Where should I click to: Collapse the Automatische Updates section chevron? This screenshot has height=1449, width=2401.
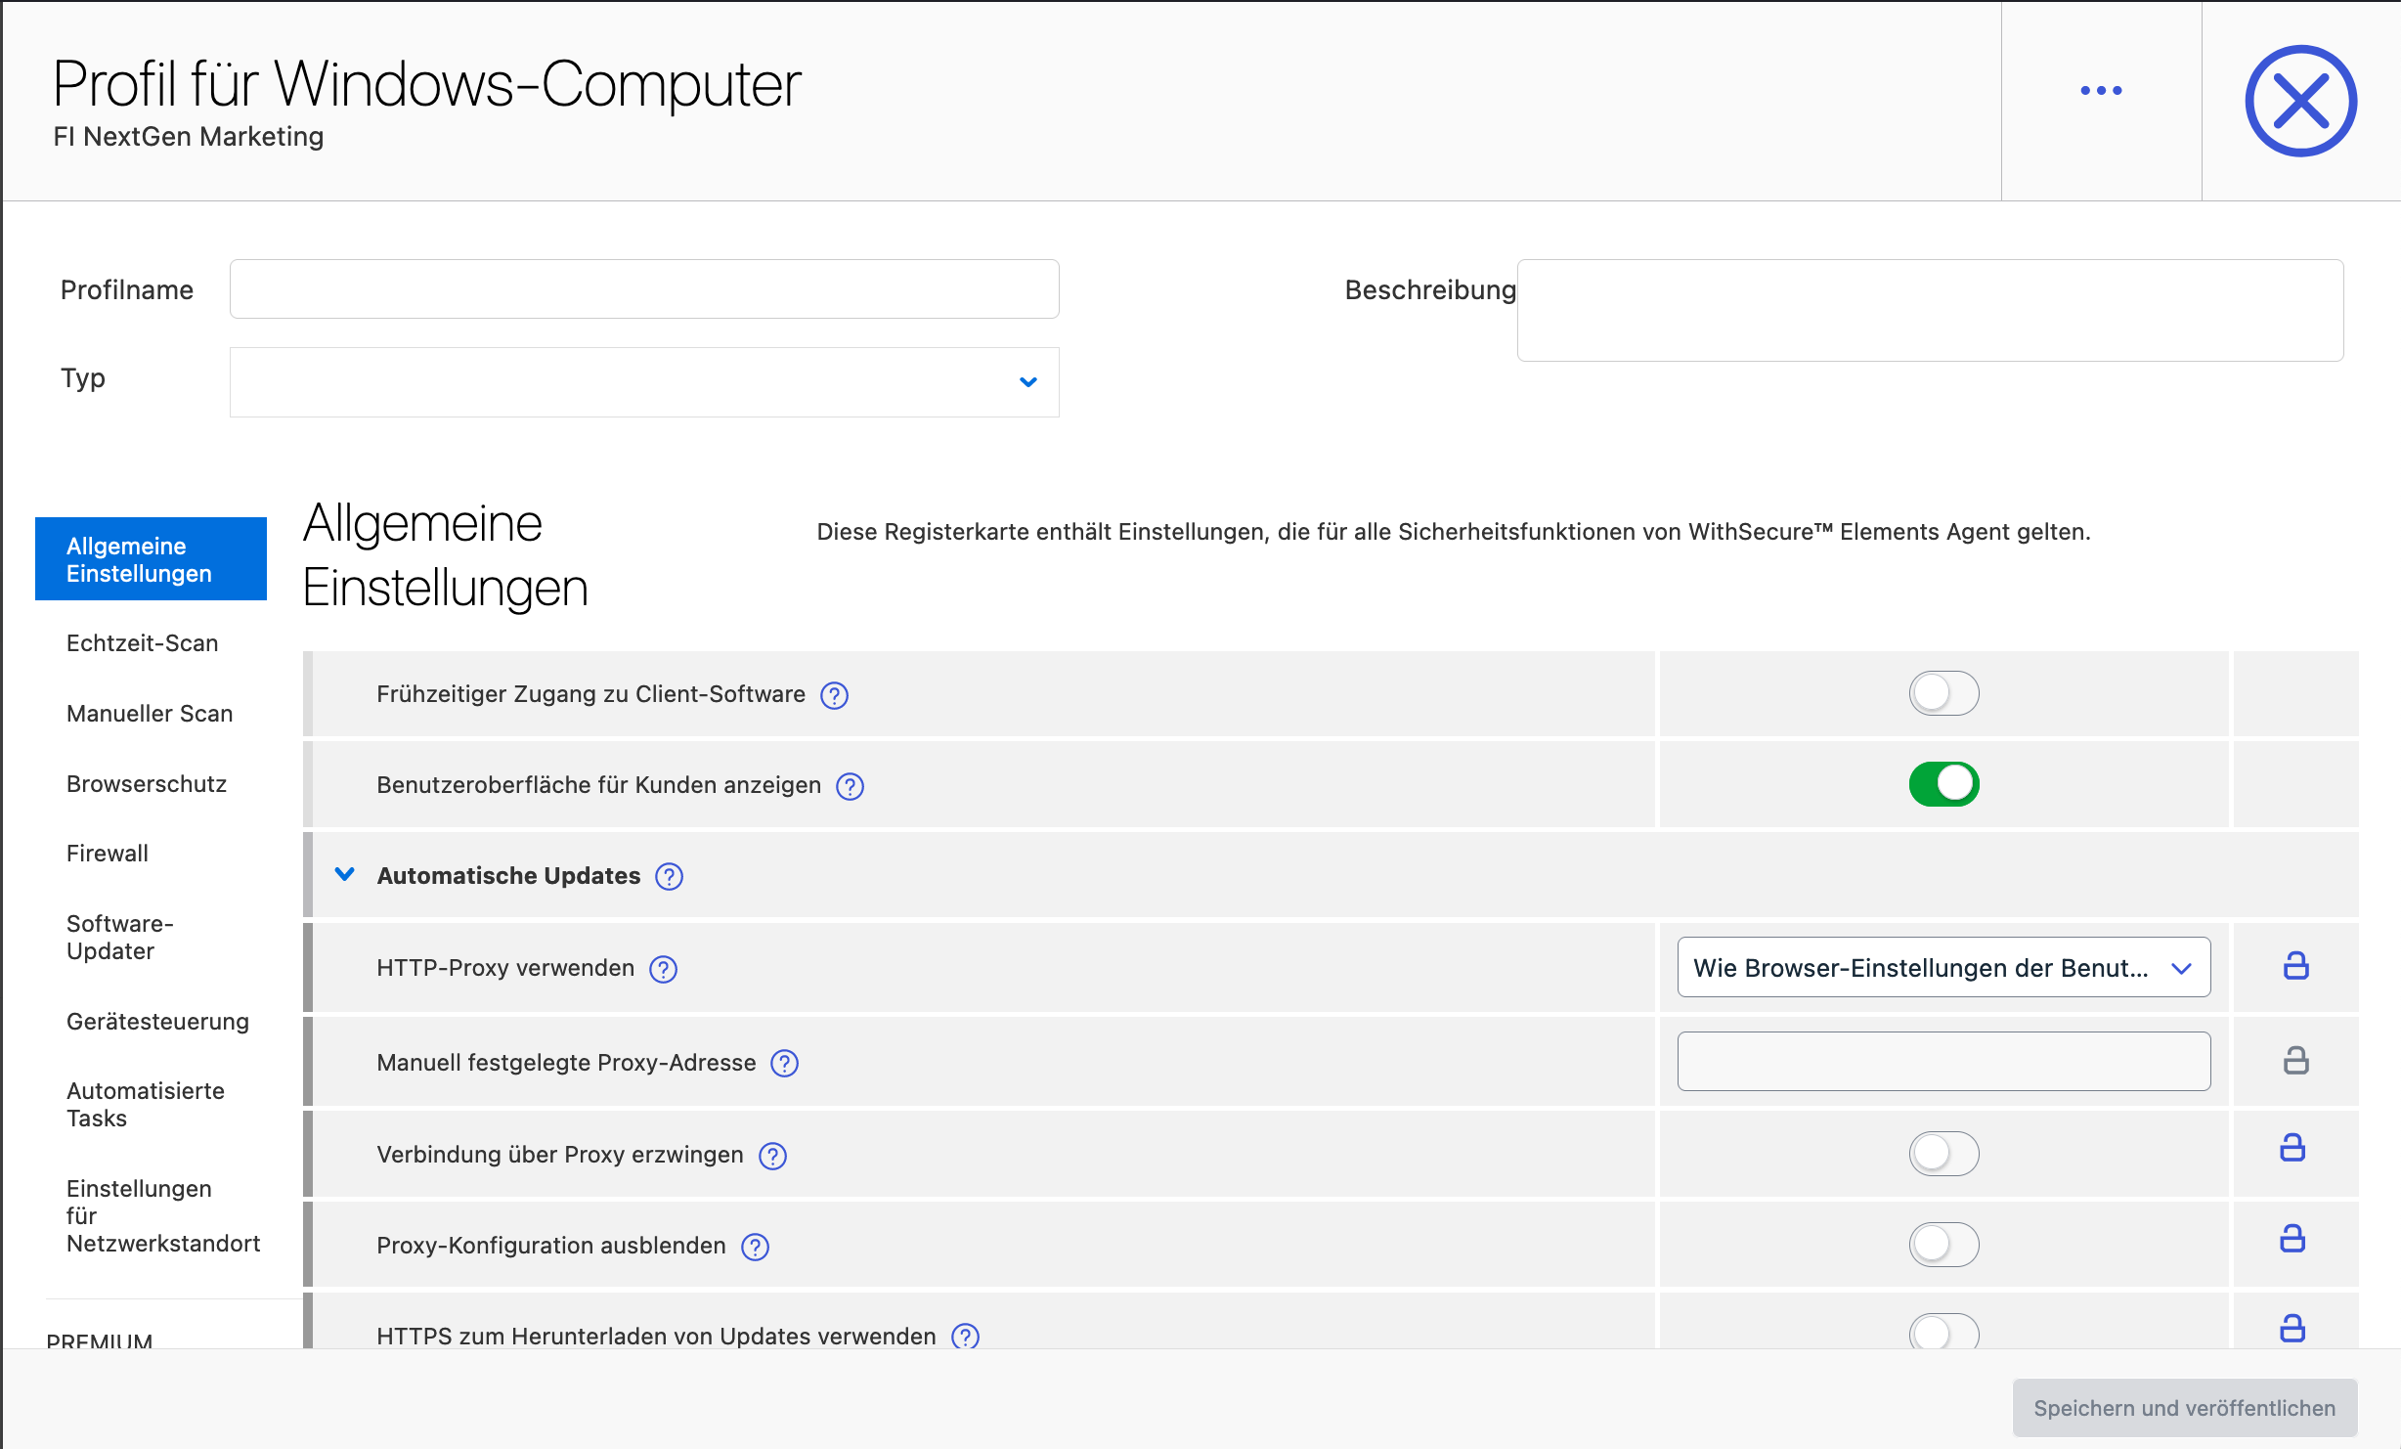tap(344, 874)
